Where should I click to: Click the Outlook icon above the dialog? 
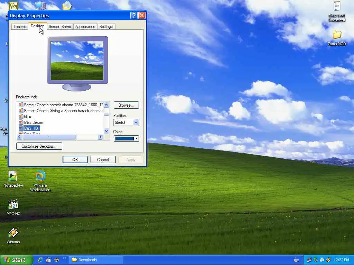tap(13, 6)
